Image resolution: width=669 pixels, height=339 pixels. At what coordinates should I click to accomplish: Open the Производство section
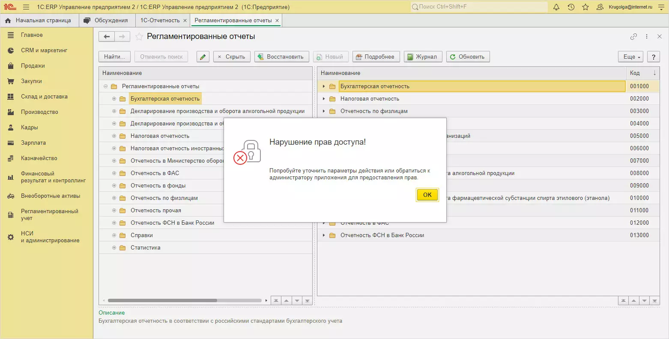[47, 112]
